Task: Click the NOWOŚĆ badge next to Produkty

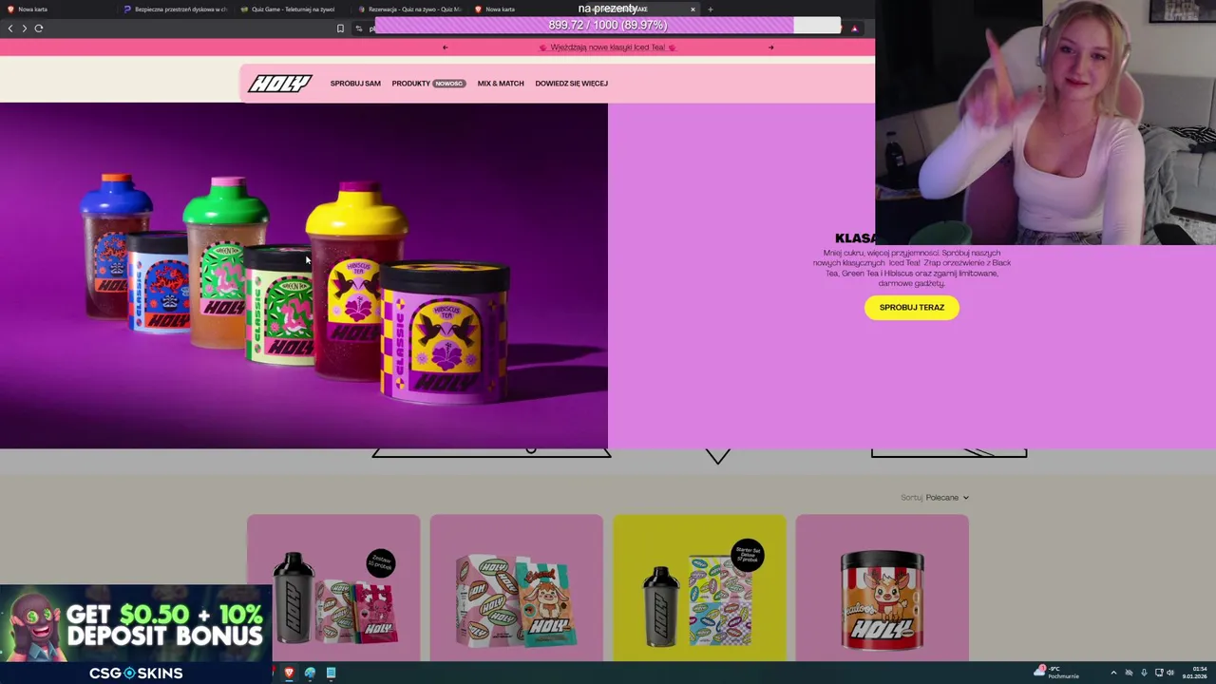Action: pos(449,84)
